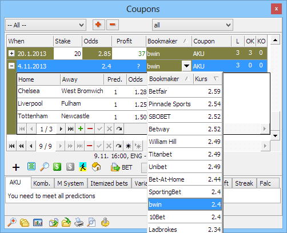This screenshot has width=287, height=233.
Task: Go to previous coupon in coupon navigator
Action: coord(31,146)
